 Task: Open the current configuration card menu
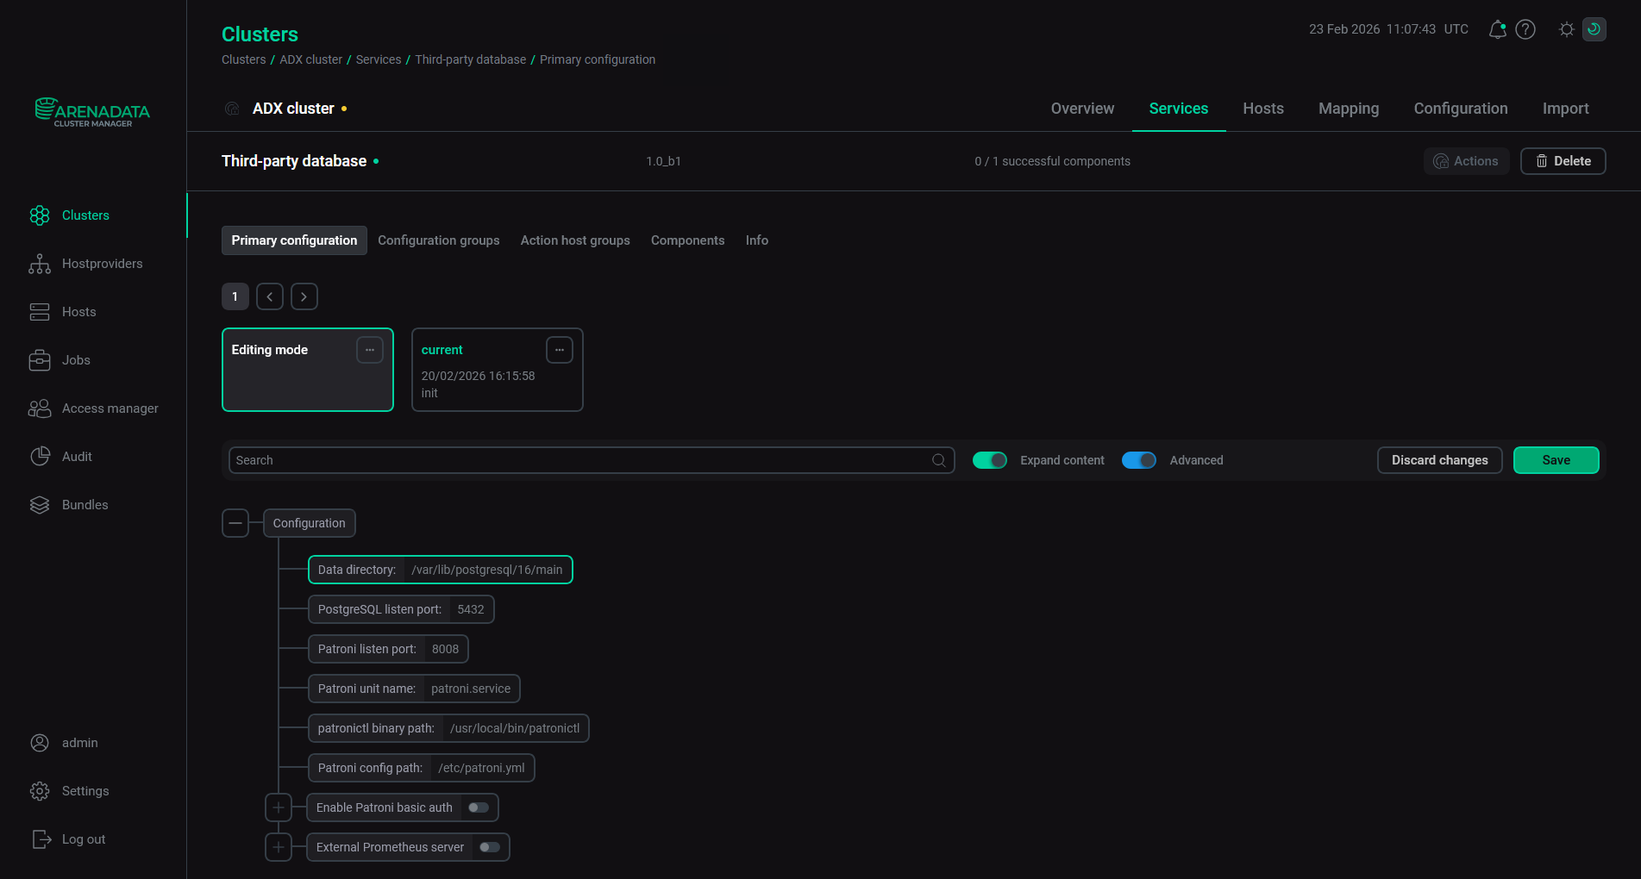pos(560,350)
